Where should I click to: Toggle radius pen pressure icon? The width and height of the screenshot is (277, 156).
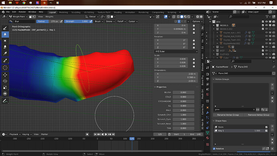pos(61,21)
